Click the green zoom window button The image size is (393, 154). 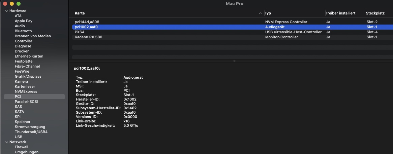coord(19,4)
